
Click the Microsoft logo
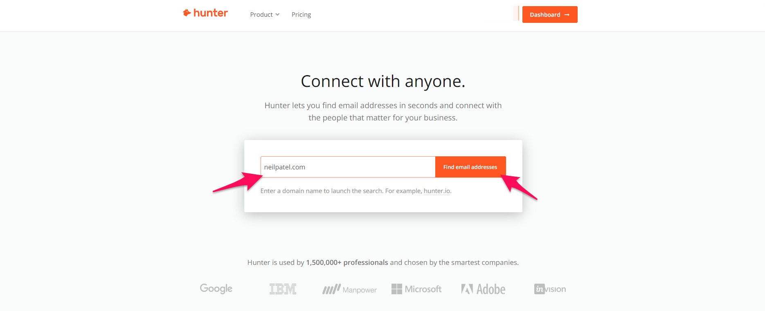point(416,289)
